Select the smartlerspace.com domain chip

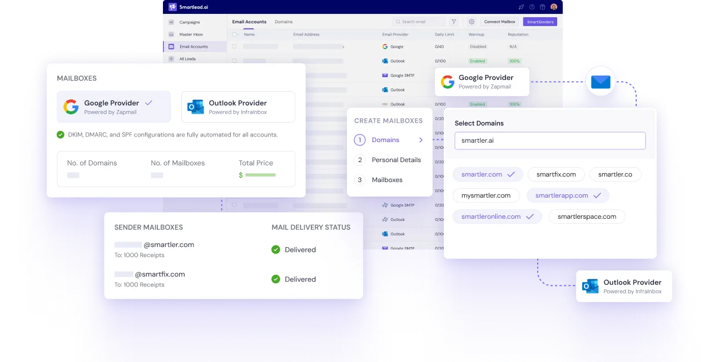pyautogui.click(x=587, y=217)
